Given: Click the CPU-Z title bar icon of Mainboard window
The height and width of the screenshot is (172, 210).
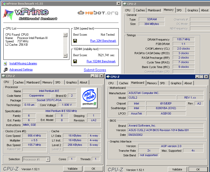Looking at the screenshot, I should (108, 77).
